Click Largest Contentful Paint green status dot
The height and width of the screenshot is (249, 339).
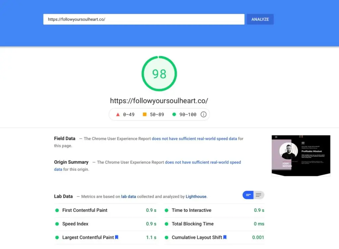tap(57, 237)
